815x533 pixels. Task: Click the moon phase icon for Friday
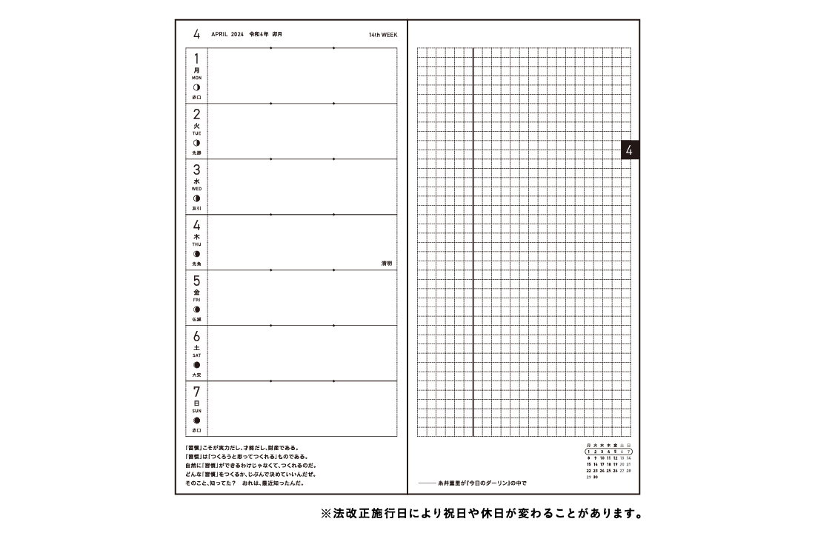[196, 309]
